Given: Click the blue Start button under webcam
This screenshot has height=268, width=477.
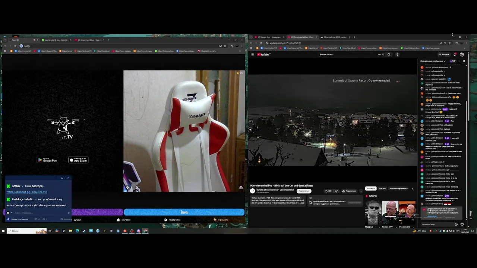Looking at the screenshot, I should [x=184, y=212].
